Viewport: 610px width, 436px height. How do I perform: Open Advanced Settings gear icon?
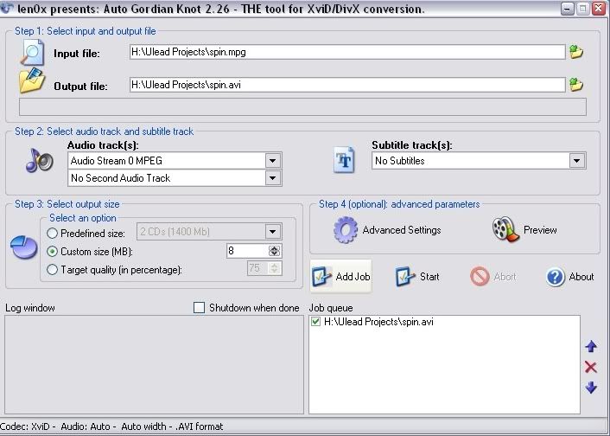(x=346, y=230)
